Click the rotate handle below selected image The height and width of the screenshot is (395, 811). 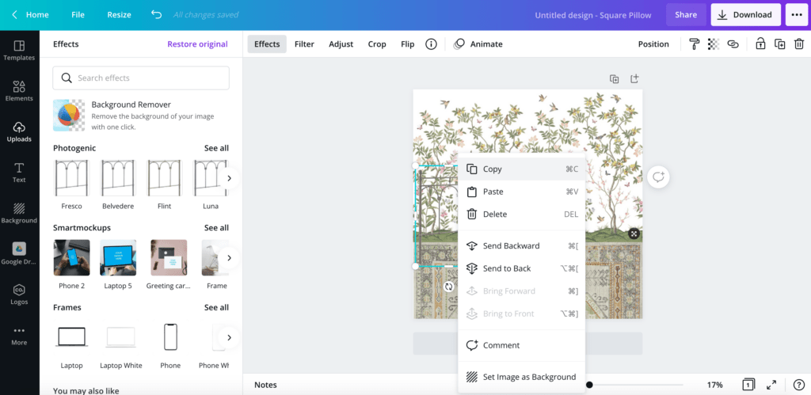449,286
